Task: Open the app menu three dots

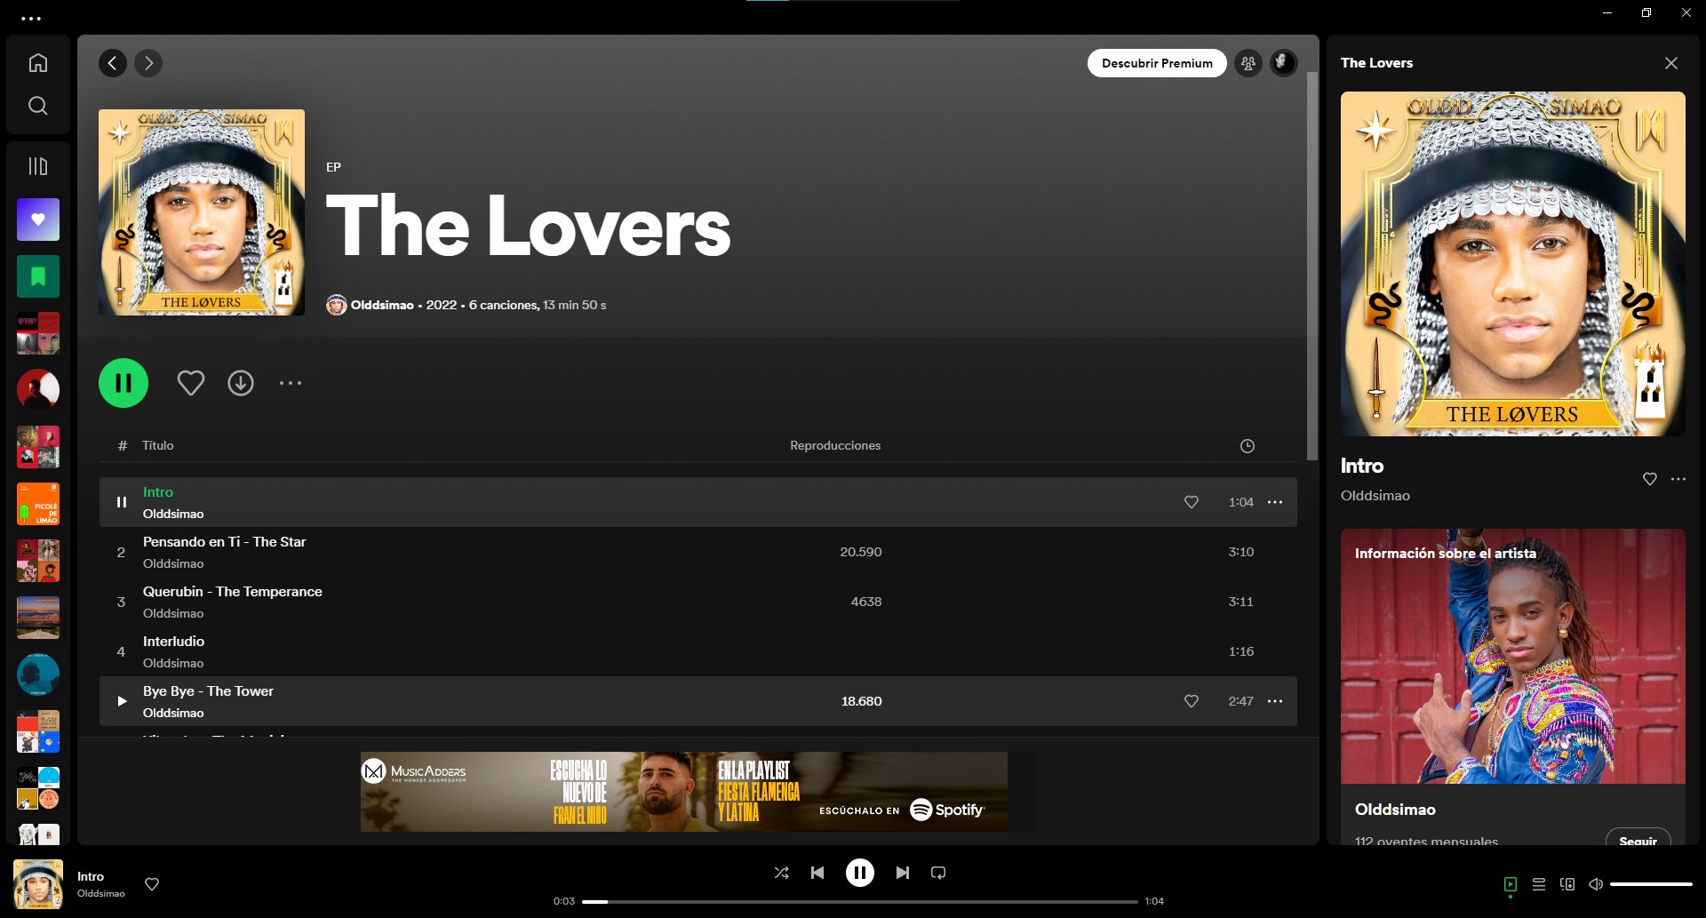Action: pos(31,18)
